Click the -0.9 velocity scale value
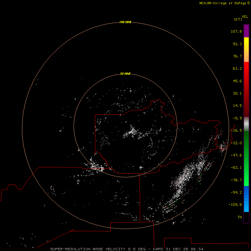251x251 pixels. 237,118
